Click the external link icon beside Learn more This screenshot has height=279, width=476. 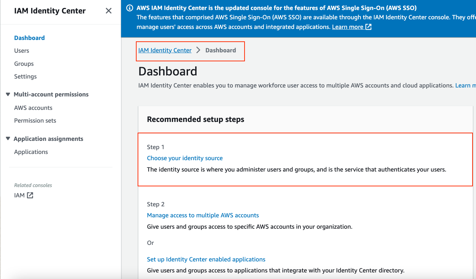tap(369, 27)
